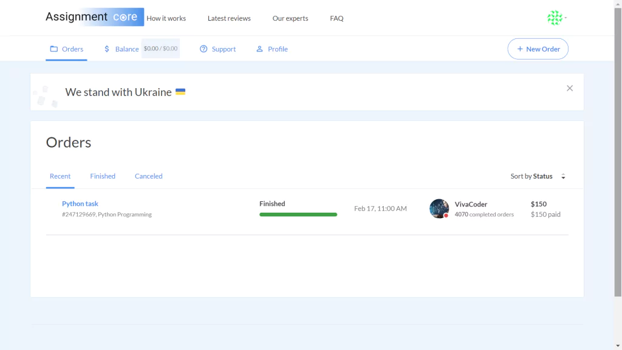Viewport: 622px width, 350px height.
Task: Click the Feb 17, 11:00 AM deadline
Action: click(x=380, y=209)
